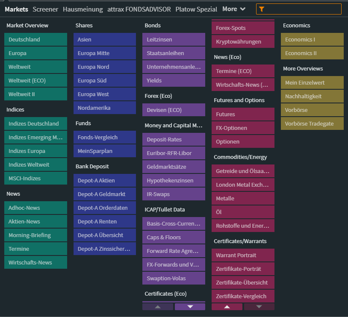
Task: Switch to the Hausmeinung tab
Action: (x=83, y=9)
